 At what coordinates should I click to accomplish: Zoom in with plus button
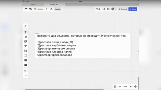point(131,86)
